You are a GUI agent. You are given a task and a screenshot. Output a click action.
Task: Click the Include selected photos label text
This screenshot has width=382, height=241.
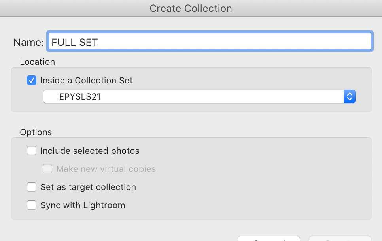(90, 151)
